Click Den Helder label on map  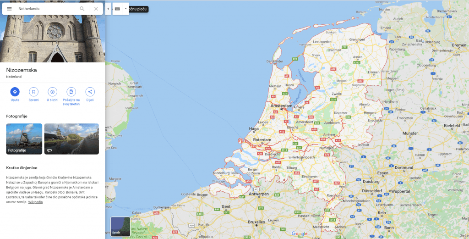275,61
